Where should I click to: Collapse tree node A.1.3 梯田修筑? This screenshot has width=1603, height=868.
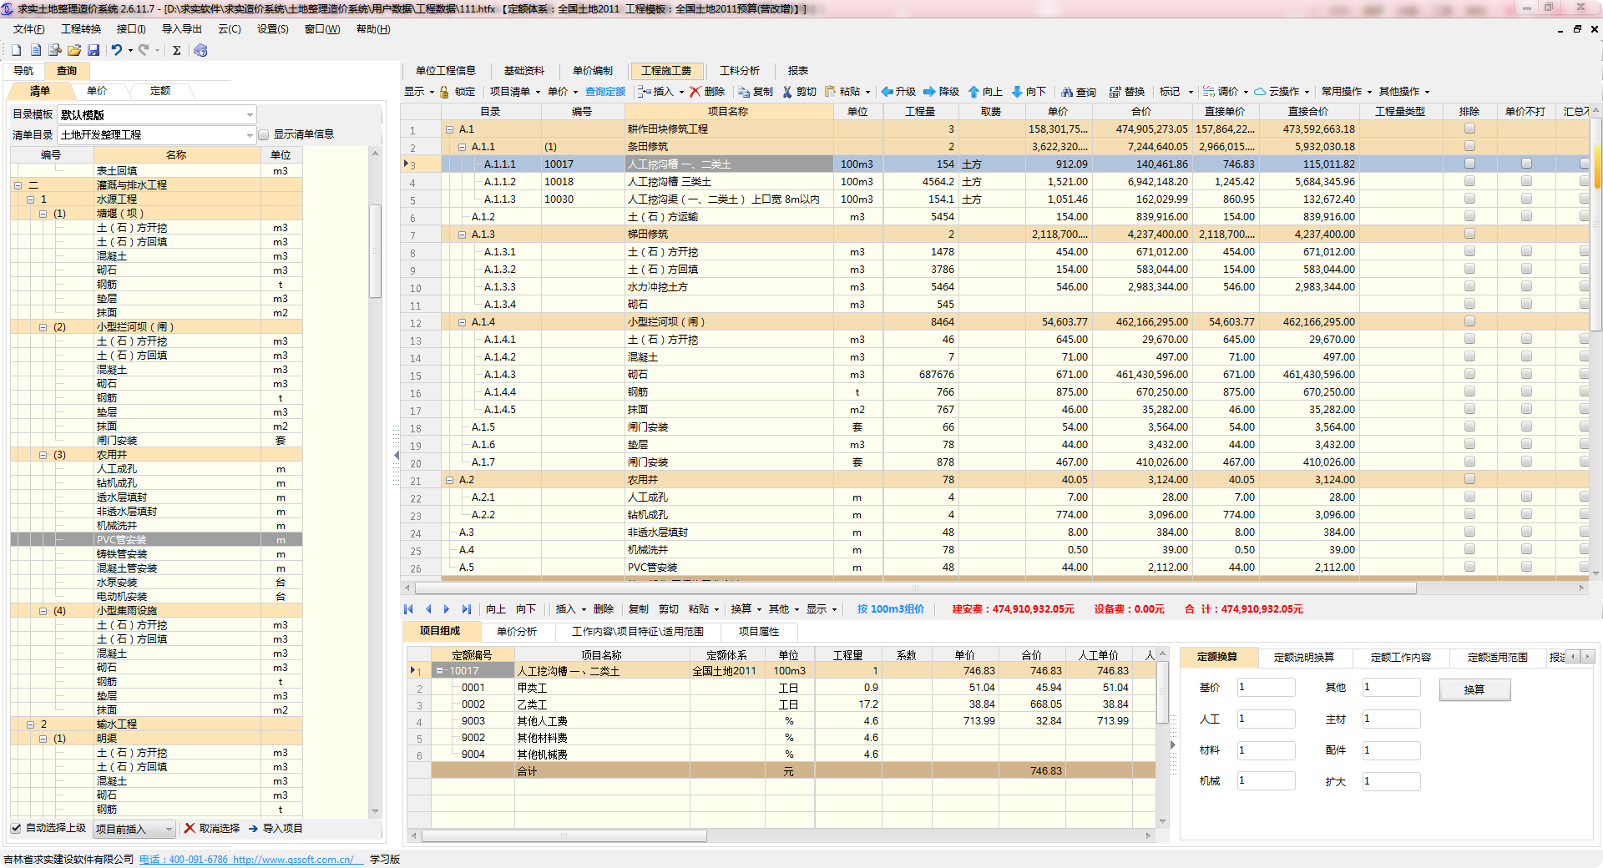coord(462,235)
